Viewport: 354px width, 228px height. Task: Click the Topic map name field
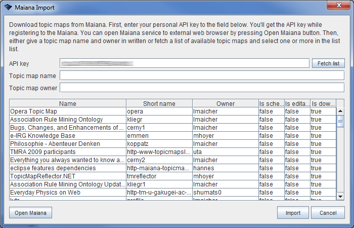click(x=202, y=75)
